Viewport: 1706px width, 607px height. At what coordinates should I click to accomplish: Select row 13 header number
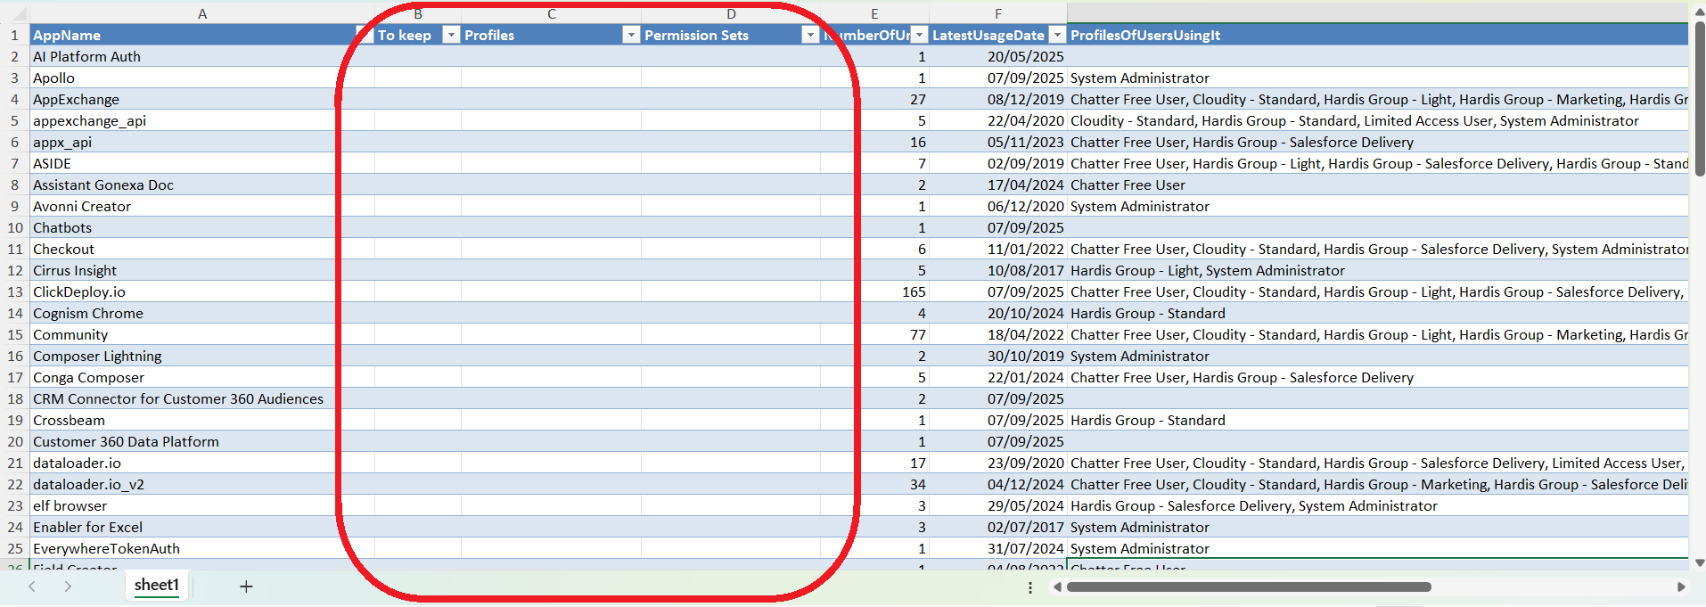[15, 291]
